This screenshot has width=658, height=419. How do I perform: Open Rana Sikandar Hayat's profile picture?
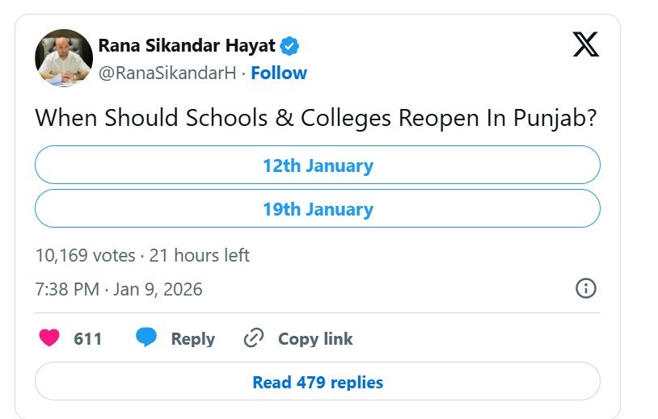64,58
